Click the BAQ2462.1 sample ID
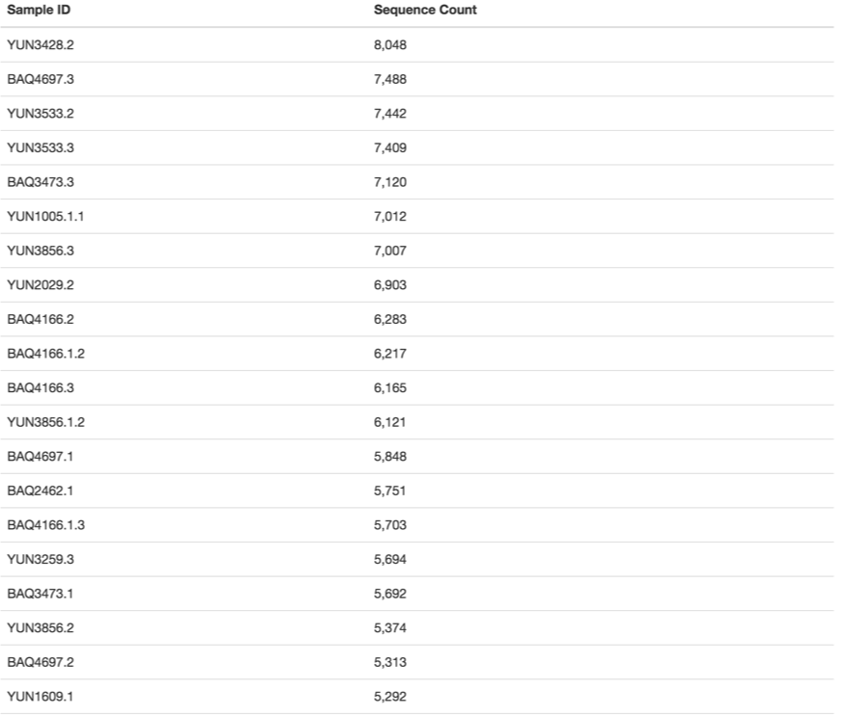This screenshot has width=853, height=716. [40, 491]
